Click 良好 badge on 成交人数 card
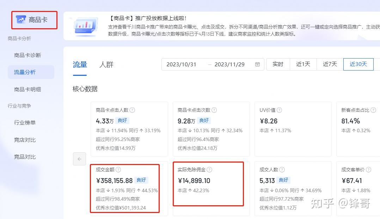 pos(283,180)
